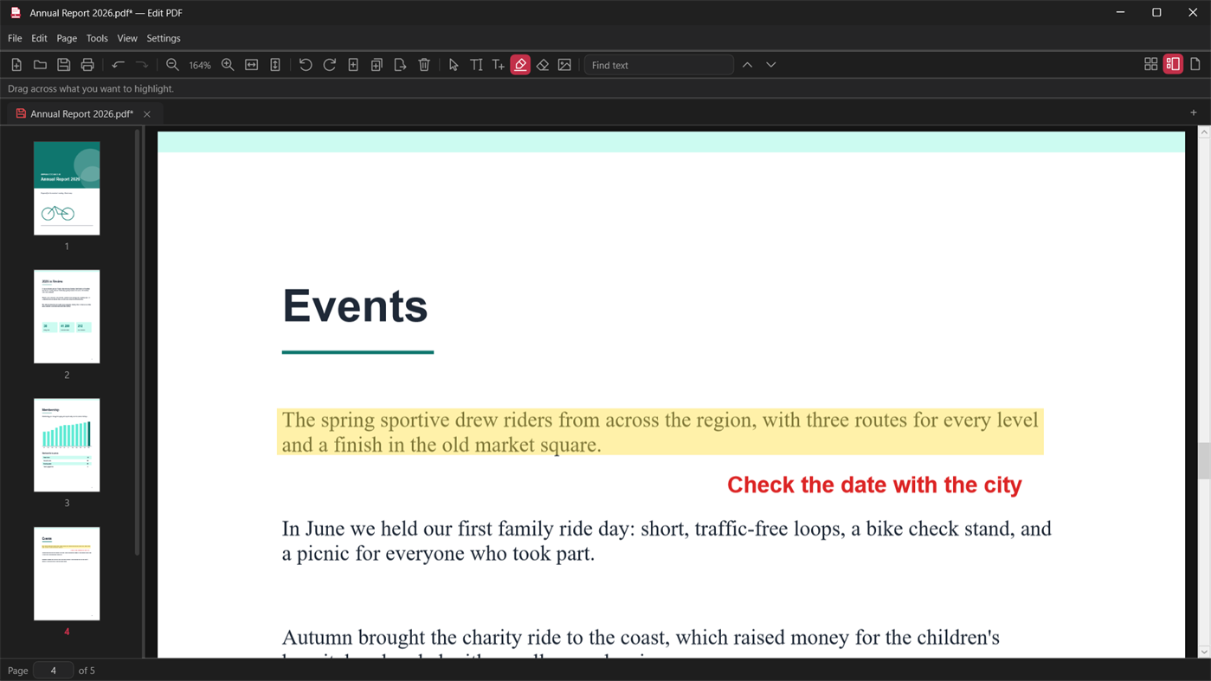Screen dimensions: 1211x681
Task: Jump to previous search match
Action: 747,65
